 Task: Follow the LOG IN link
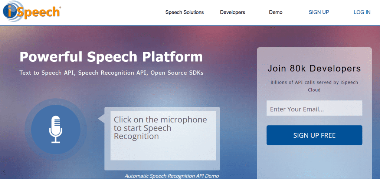pyautogui.click(x=362, y=12)
